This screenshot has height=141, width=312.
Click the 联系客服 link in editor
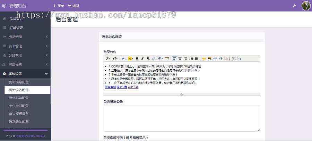point(111,87)
